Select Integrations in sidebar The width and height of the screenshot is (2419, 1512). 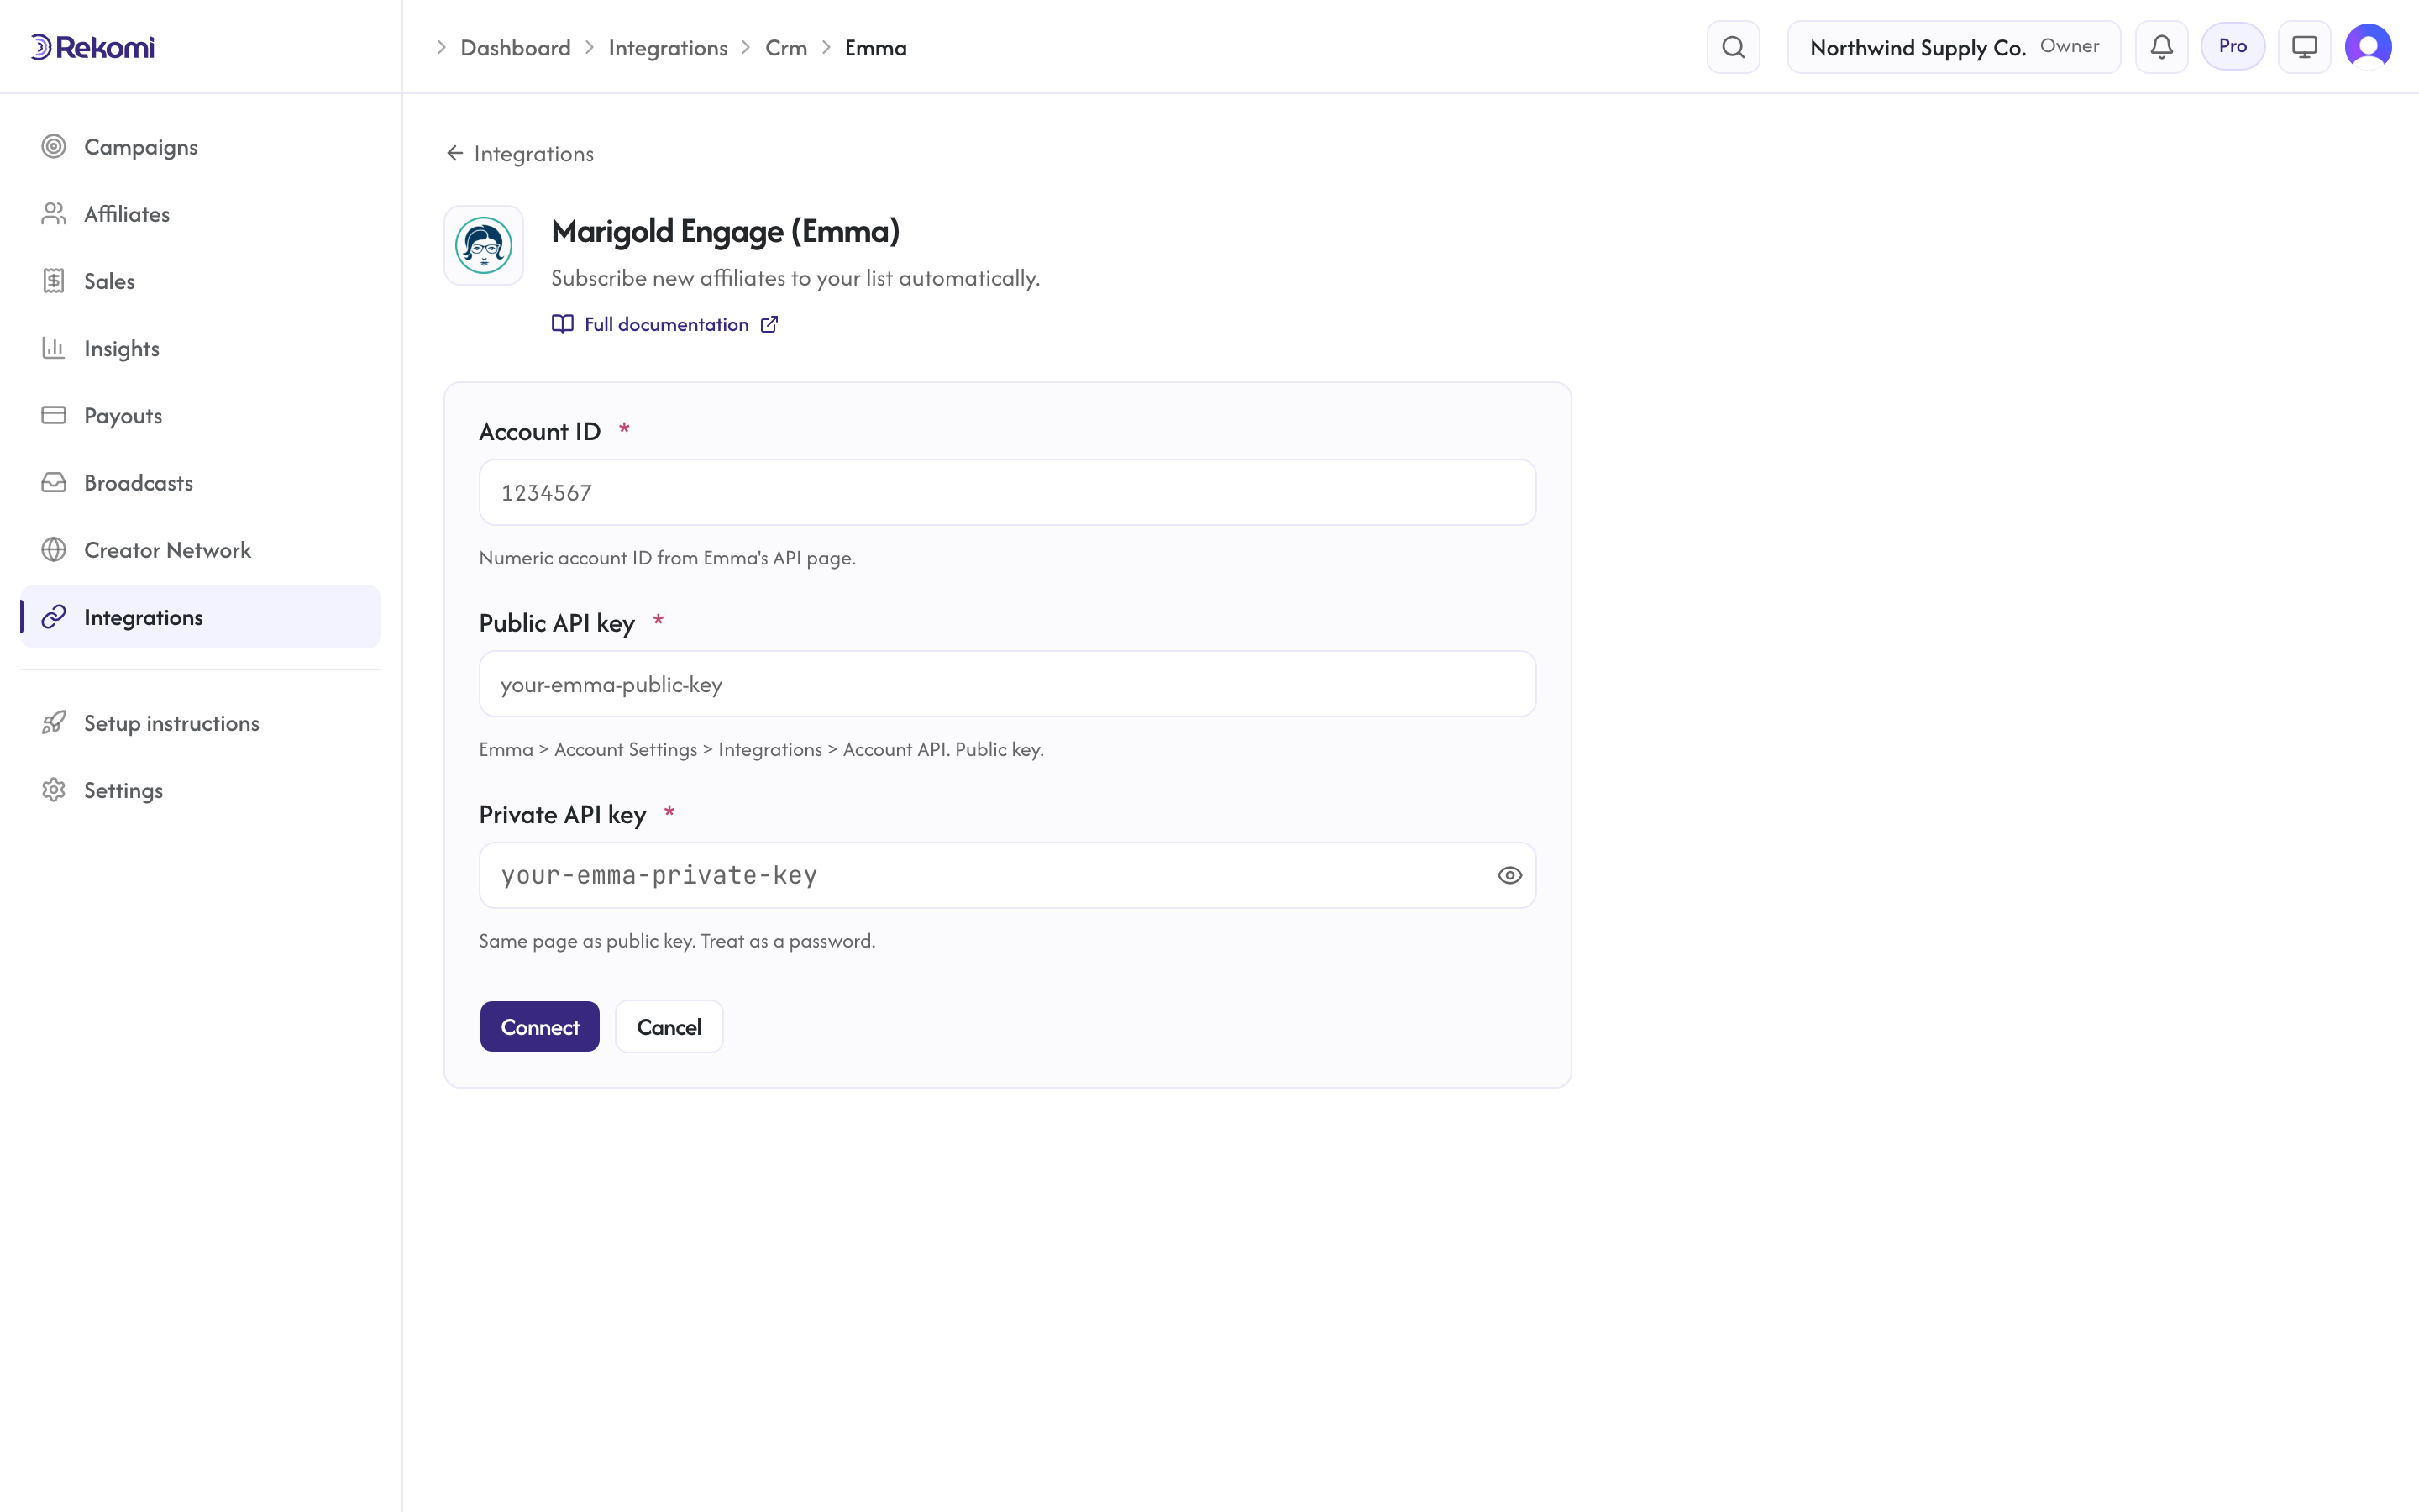coord(200,617)
